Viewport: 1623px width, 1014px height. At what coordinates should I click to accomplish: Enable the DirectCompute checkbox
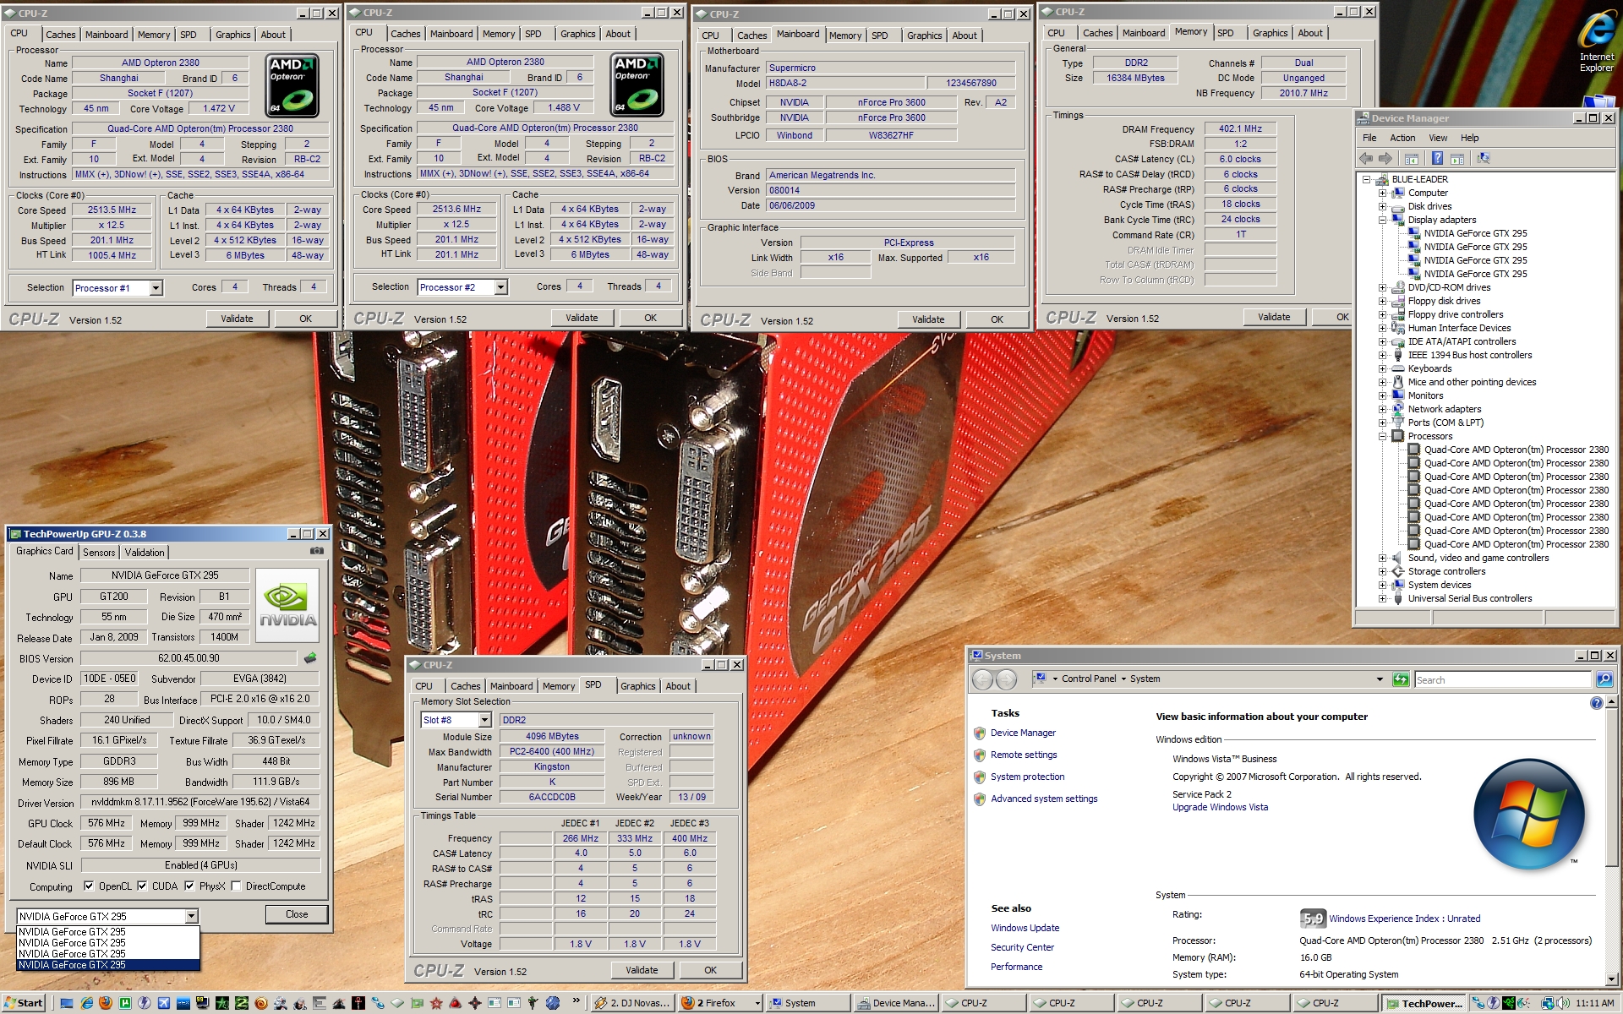[x=237, y=886]
